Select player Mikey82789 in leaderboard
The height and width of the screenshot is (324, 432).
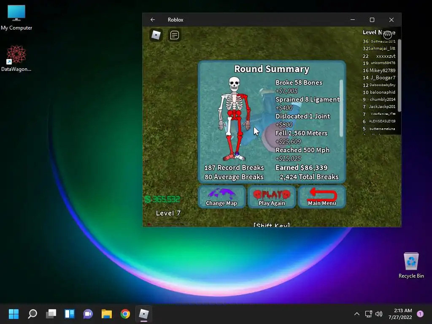[379, 70]
